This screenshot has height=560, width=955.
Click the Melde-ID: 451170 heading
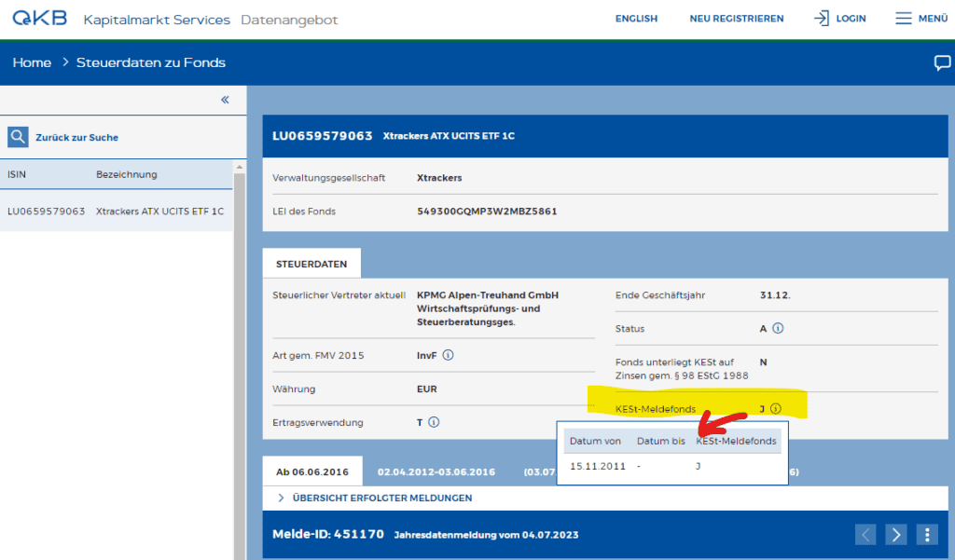(328, 535)
